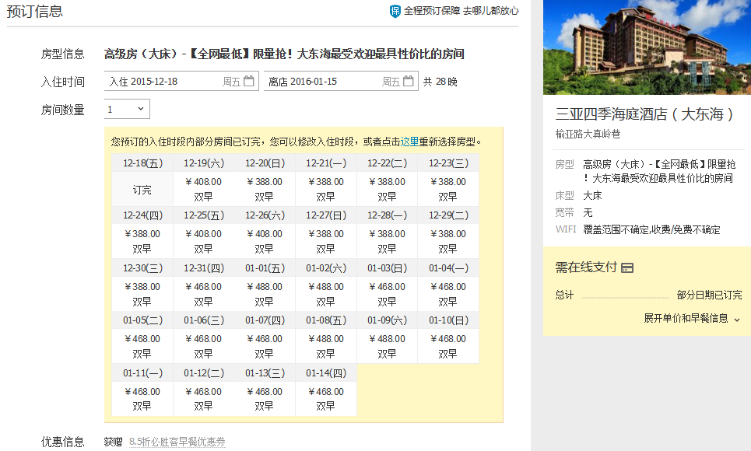Click the 01-07(四) date header
Viewport: 751px width, 451px height.
pyautogui.click(x=265, y=320)
